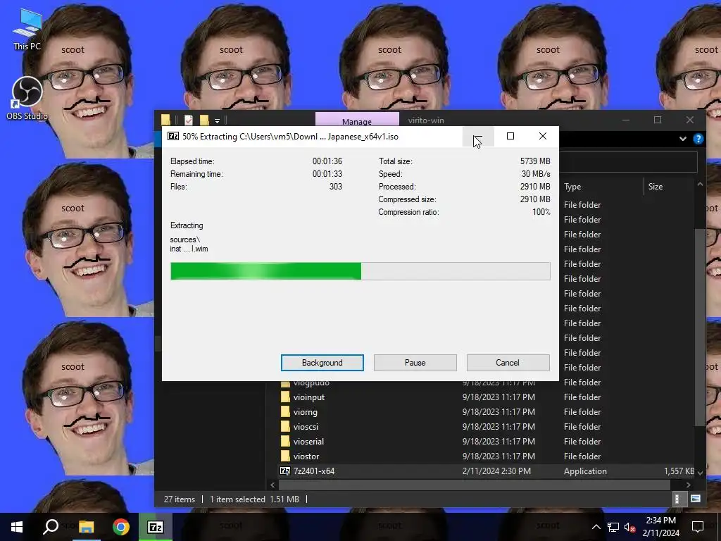Screen dimensions: 721x541
Task: Open the clock showing 2:34 PM
Action: click(x=660, y=527)
